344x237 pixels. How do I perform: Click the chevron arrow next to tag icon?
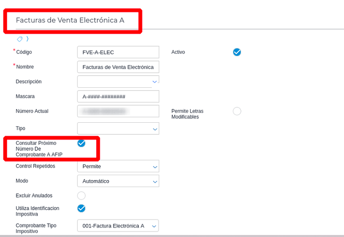click(27, 39)
